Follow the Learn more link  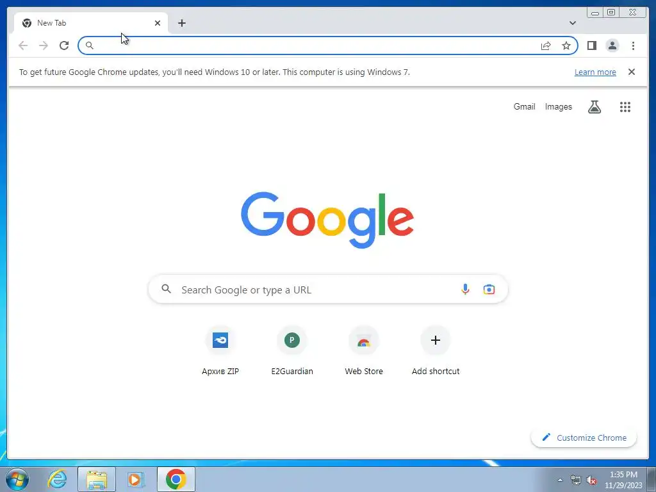point(595,72)
